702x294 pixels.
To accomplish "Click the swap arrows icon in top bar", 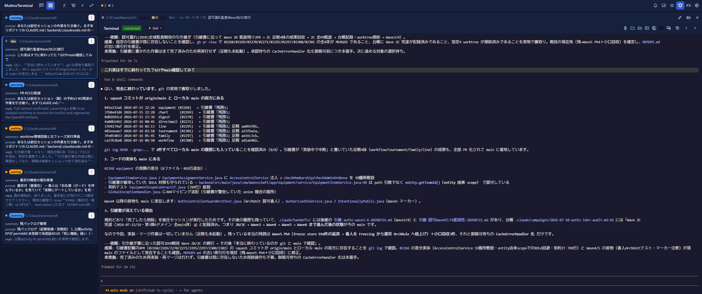I will 91,6.
